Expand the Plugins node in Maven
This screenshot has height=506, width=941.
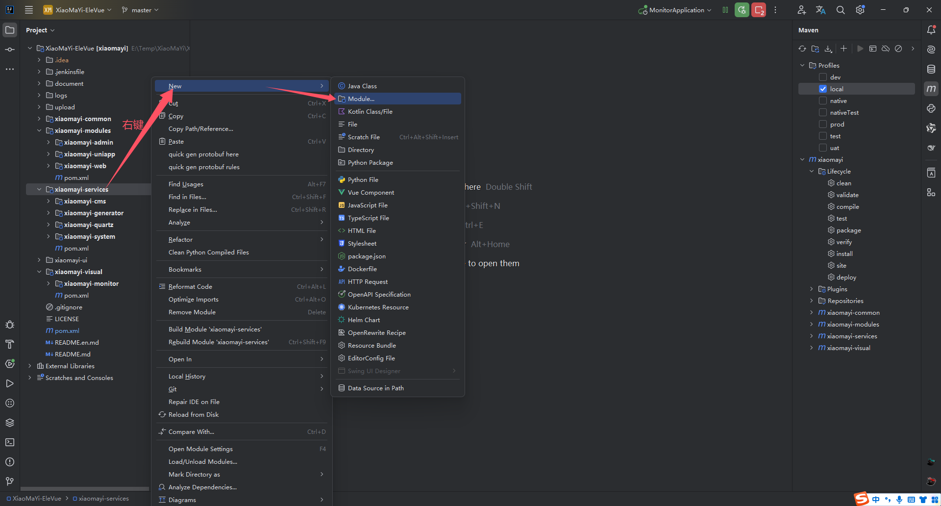tap(812, 289)
